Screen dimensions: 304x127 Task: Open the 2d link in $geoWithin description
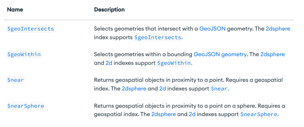pos(109,63)
